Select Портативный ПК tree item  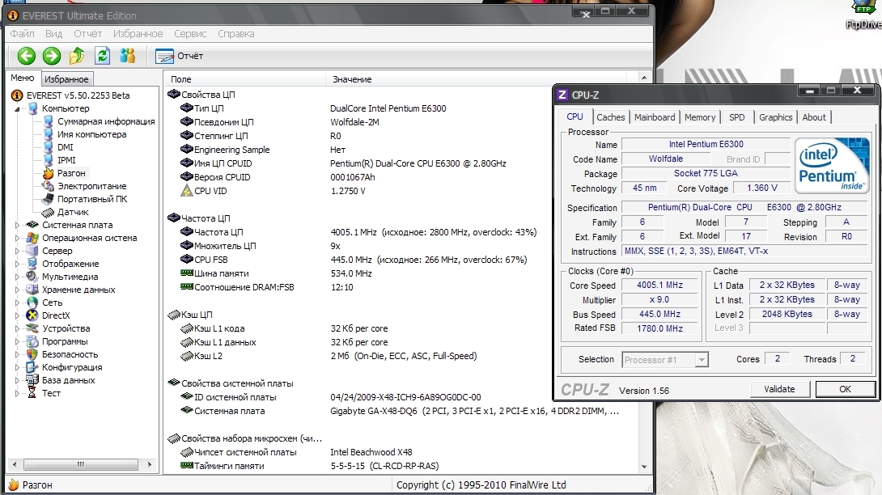coord(92,199)
